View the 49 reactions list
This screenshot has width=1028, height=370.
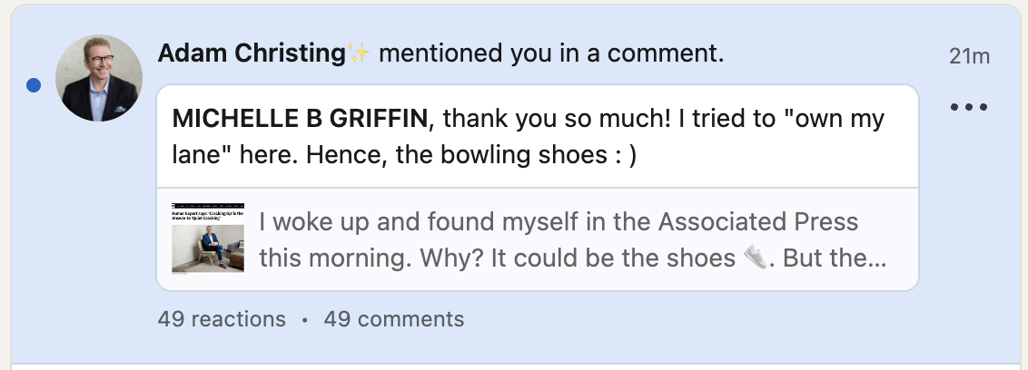click(222, 319)
